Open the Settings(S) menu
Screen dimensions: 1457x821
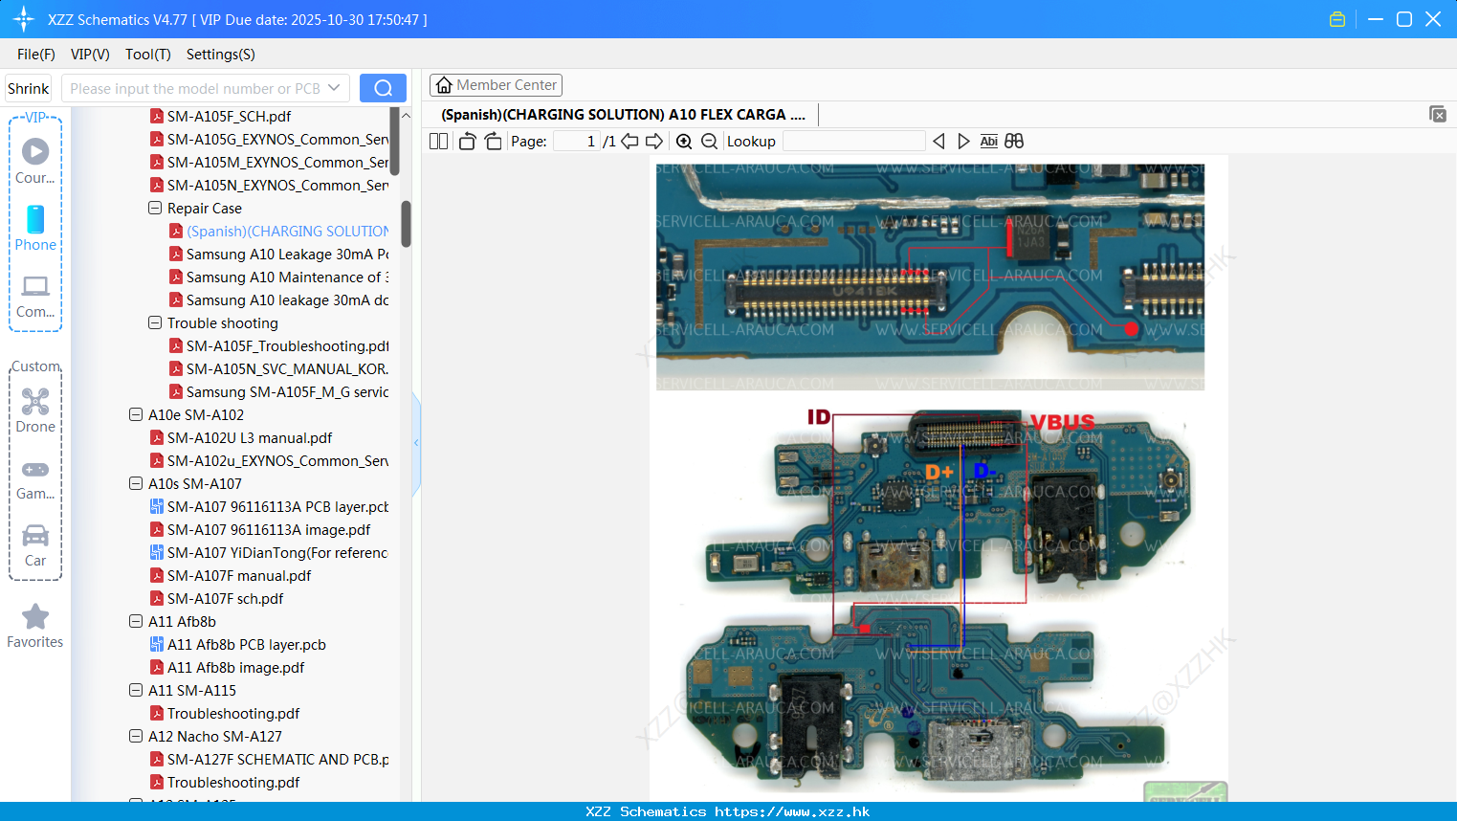pyautogui.click(x=221, y=55)
